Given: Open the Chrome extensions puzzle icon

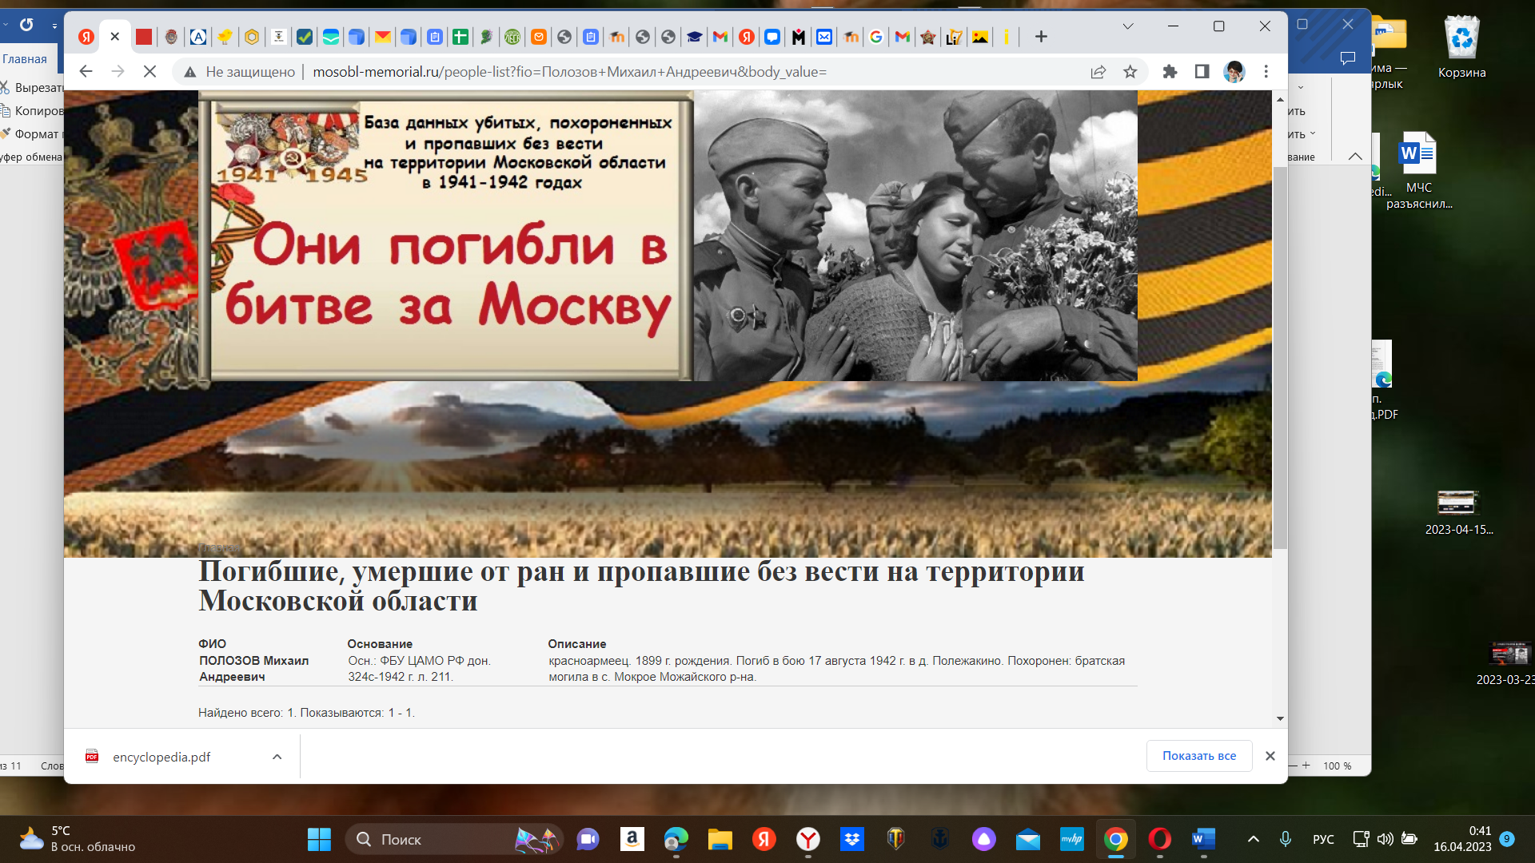Looking at the screenshot, I should 1170,72.
